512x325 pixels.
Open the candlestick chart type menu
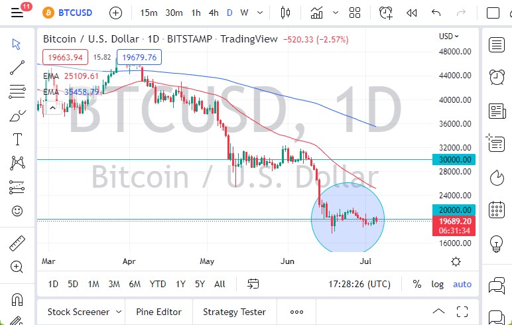coord(286,13)
